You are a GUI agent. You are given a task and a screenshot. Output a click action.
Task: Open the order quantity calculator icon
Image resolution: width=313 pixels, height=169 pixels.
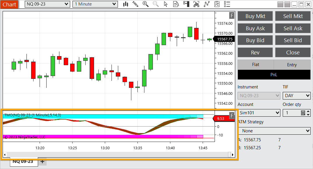tap(303, 113)
